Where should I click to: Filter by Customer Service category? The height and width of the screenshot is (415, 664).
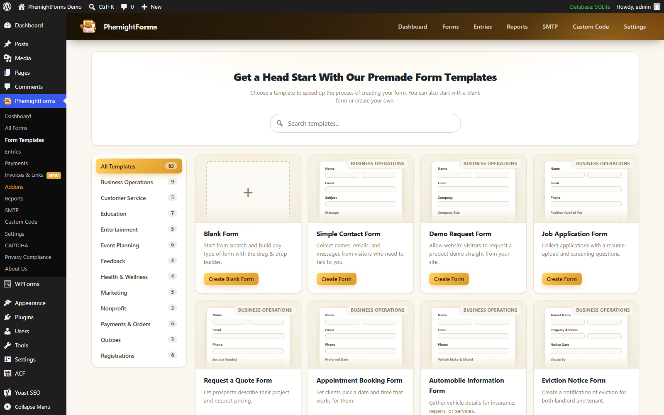[139, 198]
